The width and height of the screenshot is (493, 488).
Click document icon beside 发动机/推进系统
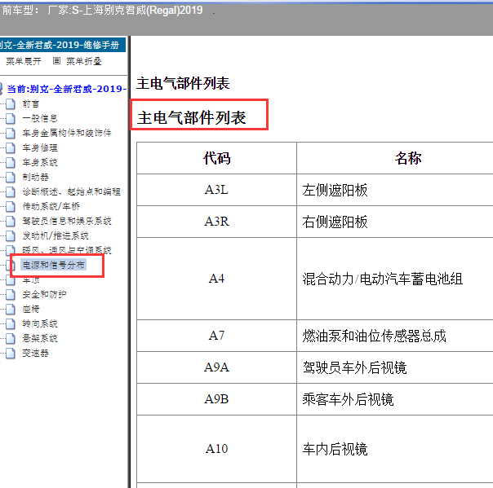(x=11, y=235)
